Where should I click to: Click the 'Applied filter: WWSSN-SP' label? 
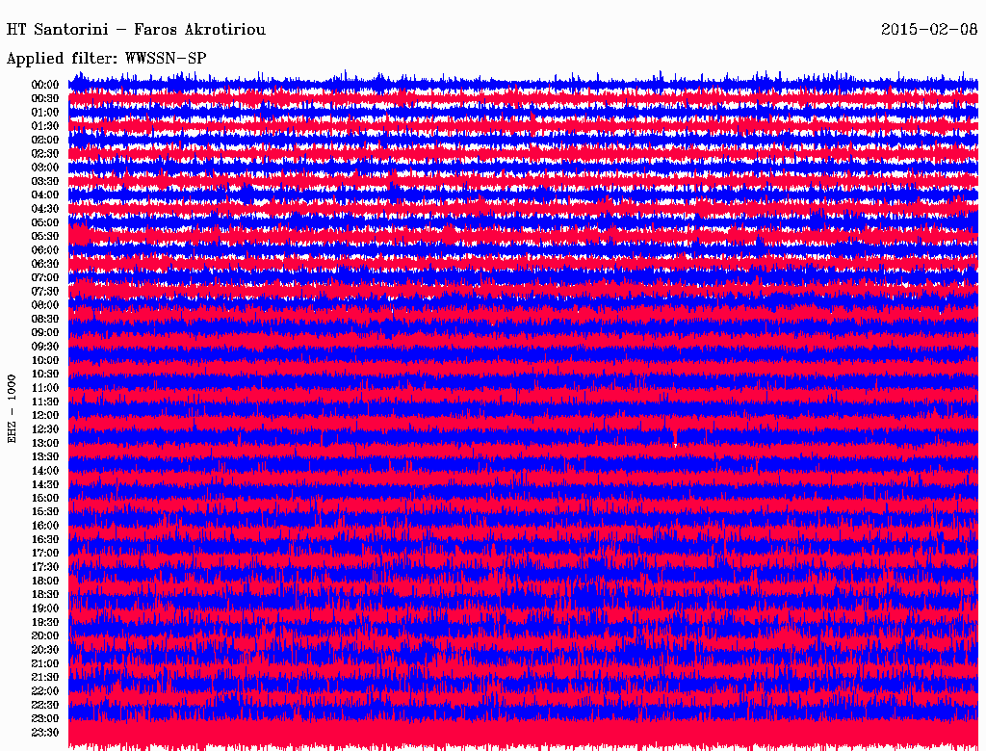(106, 59)
